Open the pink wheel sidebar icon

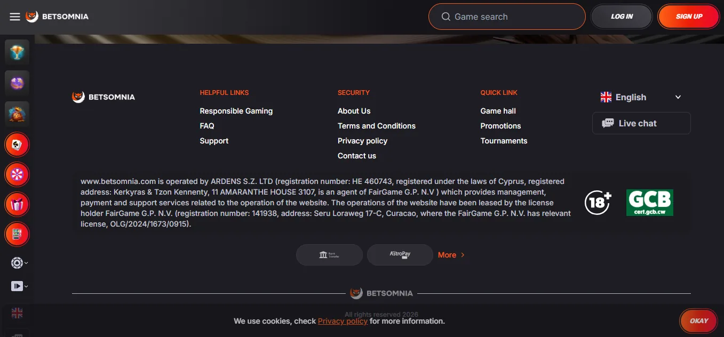click(x=17, y=174)
